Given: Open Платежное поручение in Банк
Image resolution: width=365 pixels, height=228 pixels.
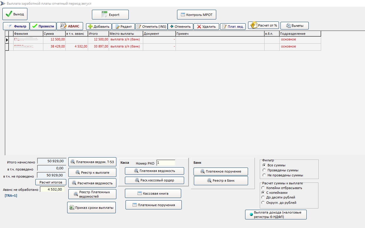Looking at the screenshot, I should pyautogui.click(x=221, y=171).
